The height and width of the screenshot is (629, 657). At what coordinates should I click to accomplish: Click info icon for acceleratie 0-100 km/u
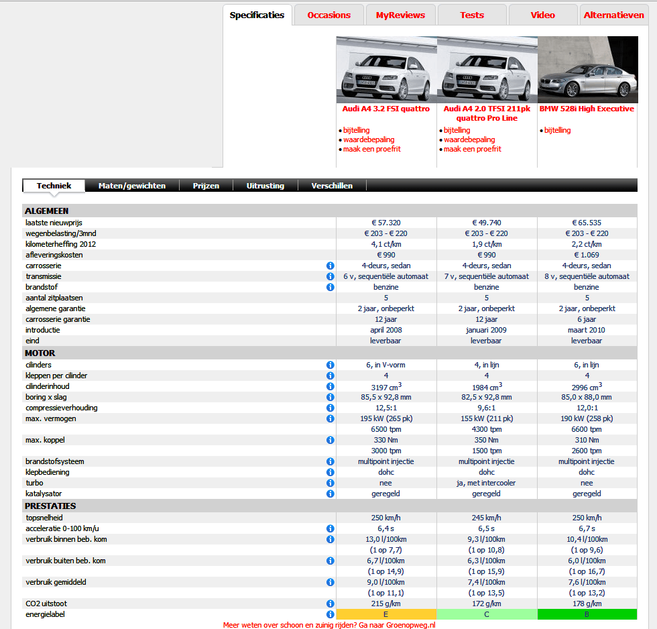330,529
